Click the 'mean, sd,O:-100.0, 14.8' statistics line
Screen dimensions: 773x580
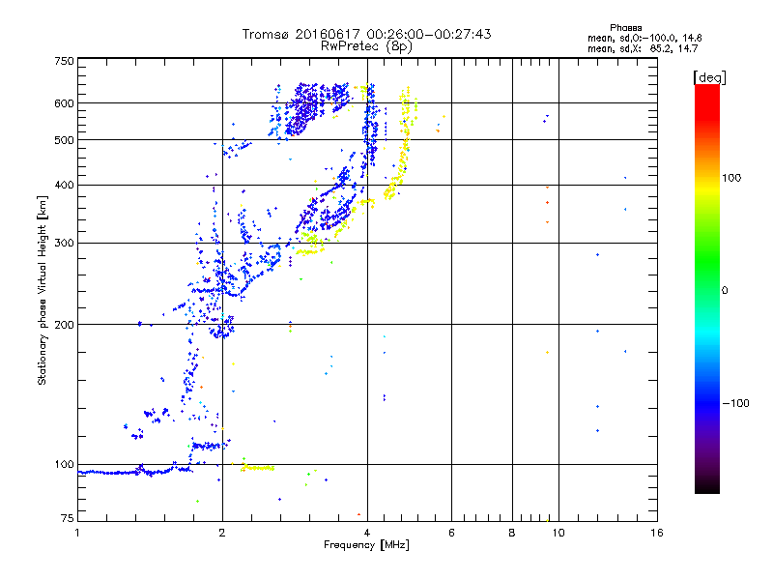click(x=644, y=38)
